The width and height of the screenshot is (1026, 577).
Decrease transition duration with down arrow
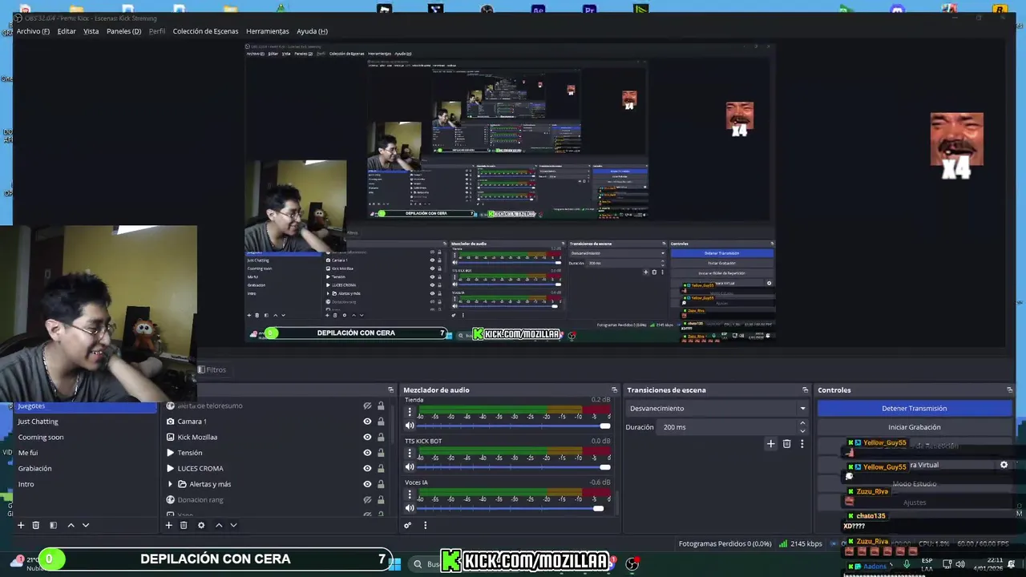click(802, 431)
